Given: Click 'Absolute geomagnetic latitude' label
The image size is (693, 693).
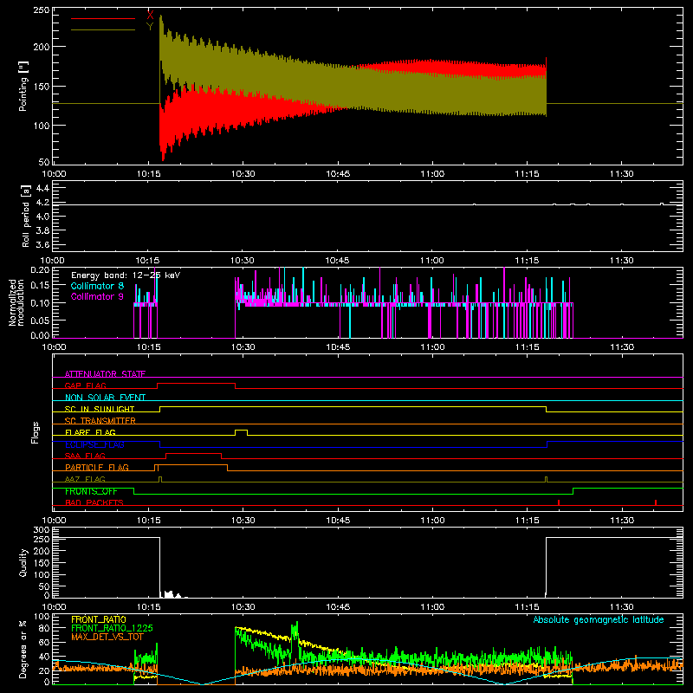Looking at the screenshot, I should [x=599, y=619].
